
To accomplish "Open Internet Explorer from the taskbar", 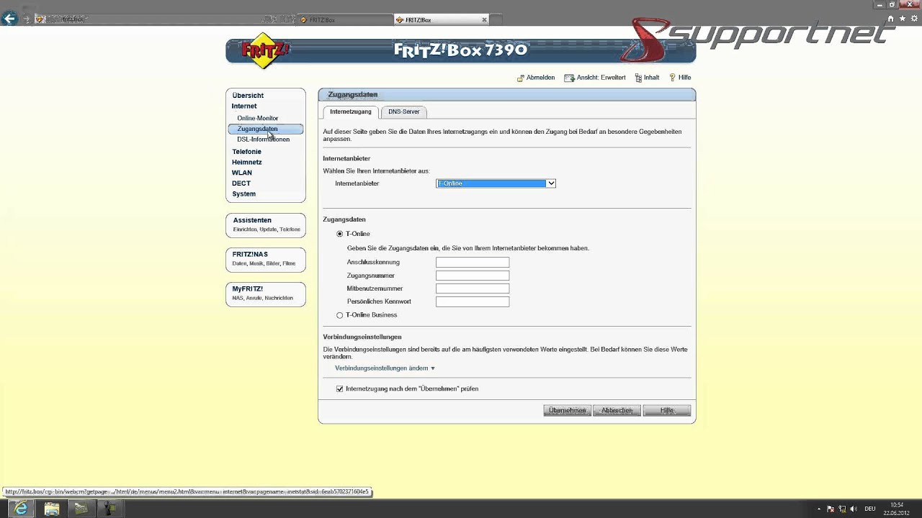I will 21,509.
